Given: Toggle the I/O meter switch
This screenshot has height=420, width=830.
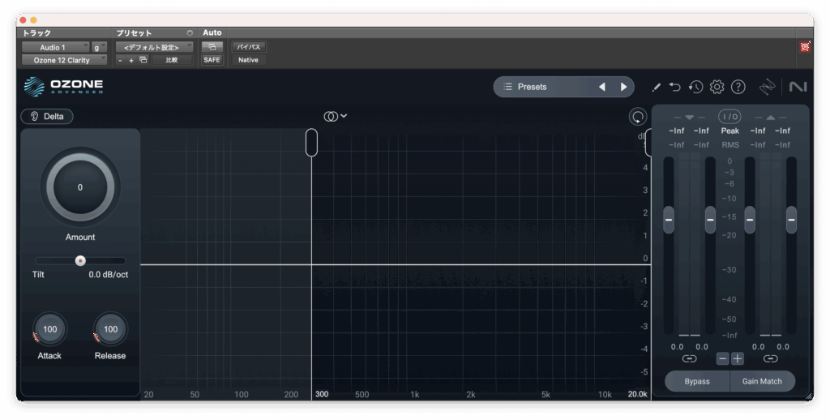Looking at the screenshot, I should tap(729, 117).
